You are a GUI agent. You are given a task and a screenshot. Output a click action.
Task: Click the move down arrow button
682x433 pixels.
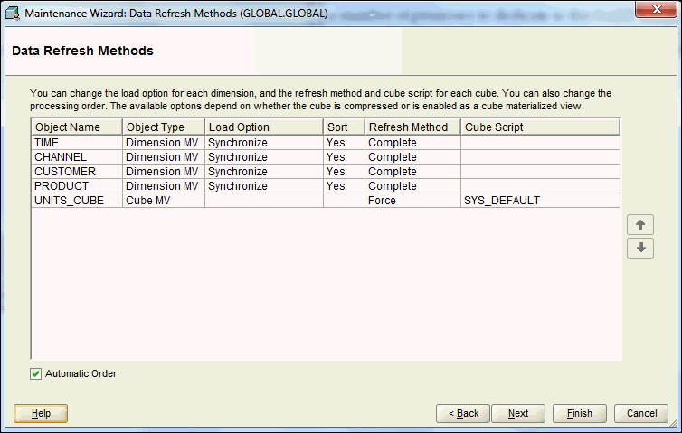click(639, 247)
